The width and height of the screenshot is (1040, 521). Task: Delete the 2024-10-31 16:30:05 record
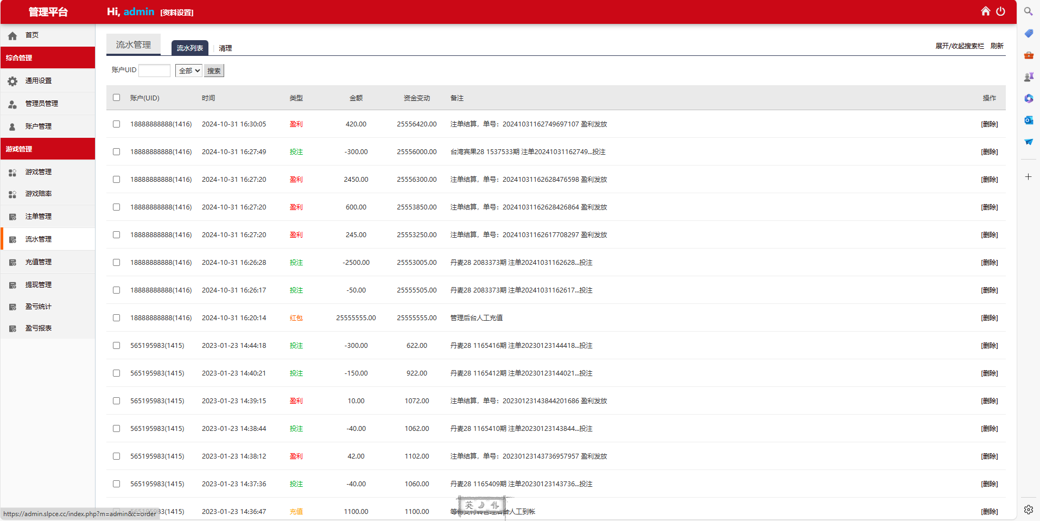pos(989,124)
